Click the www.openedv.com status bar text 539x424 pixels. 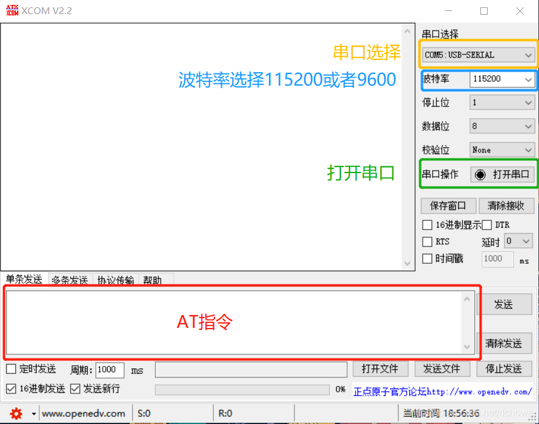(x=84, y=414)
